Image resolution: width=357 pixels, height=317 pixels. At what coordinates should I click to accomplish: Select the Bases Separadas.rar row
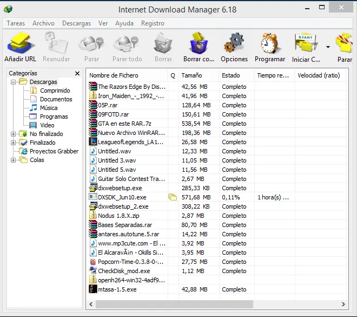point(217,225)
